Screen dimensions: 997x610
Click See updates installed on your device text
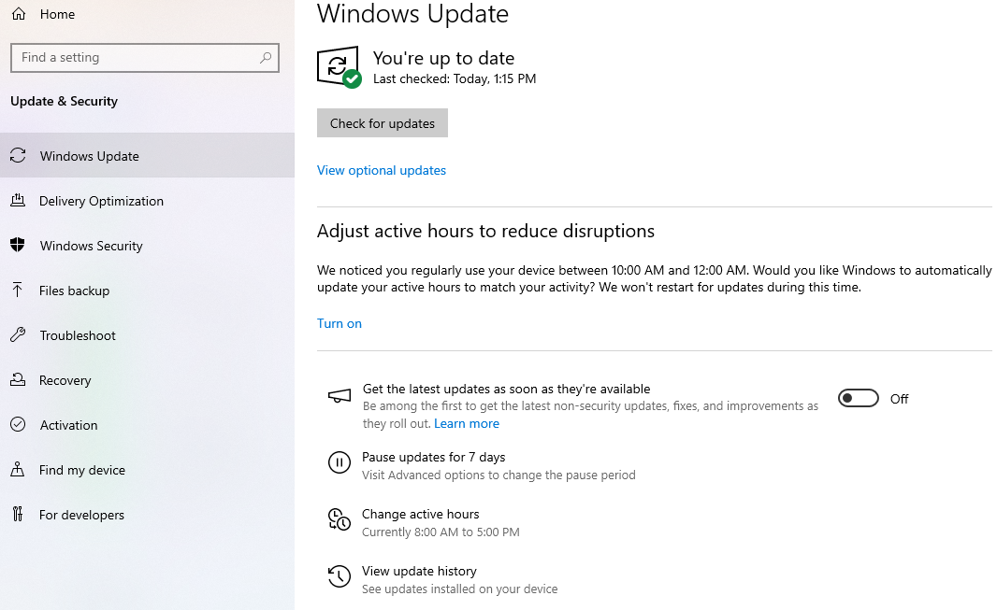click(460, 589)
